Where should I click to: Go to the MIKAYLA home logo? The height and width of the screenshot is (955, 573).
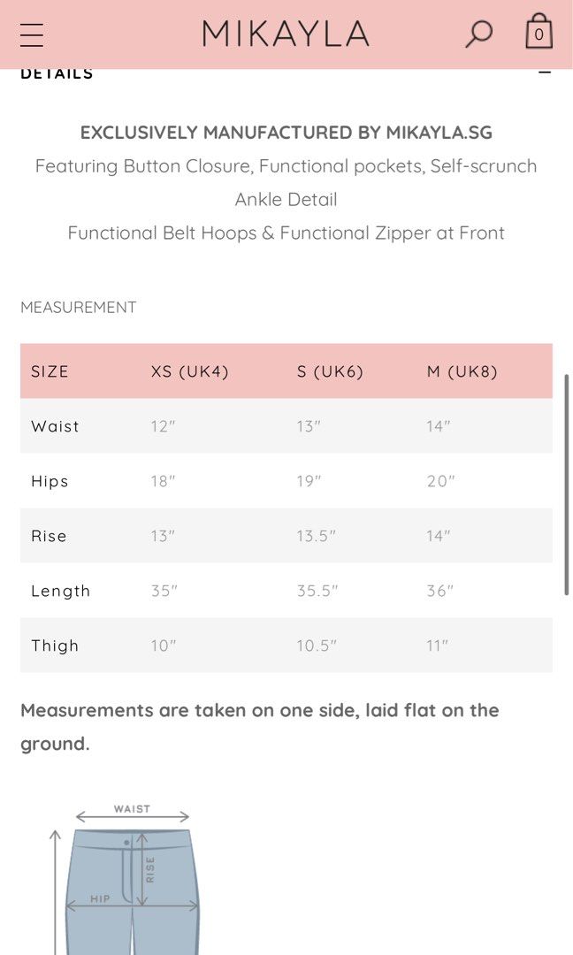[x=286, y=34]
